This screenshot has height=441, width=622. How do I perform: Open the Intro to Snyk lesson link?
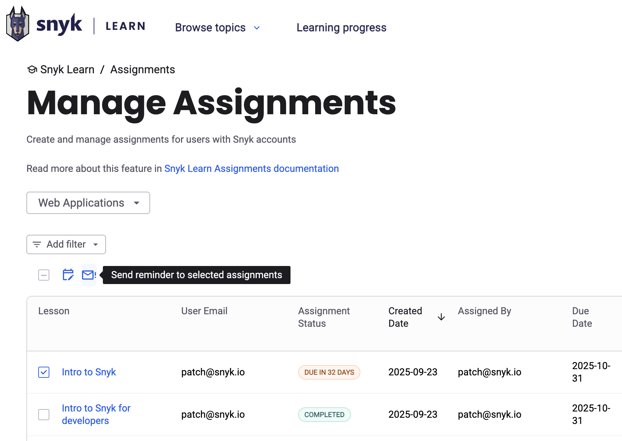(x=89, y=372)
